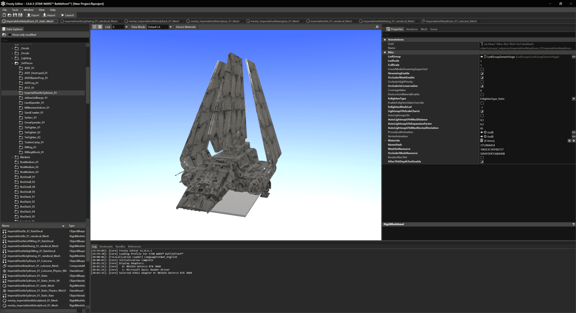Screen dimensions: 576x313
Task: Click the Save Project disk icon
Action: click(15, 15)
